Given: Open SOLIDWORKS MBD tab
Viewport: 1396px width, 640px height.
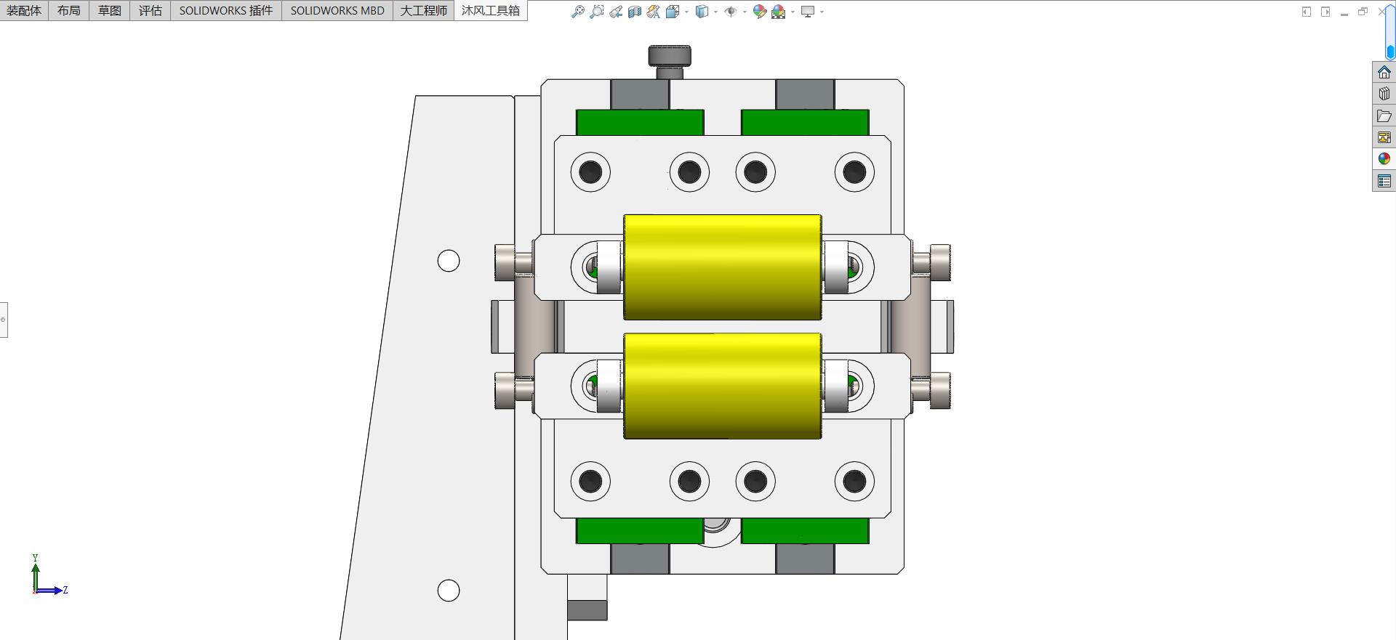Looking at the screenshot, I should tap(337, 10).
